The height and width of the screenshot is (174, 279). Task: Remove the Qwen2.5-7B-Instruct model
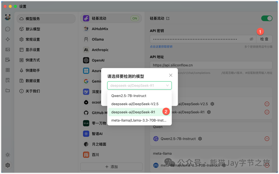[x=267, y=139]
